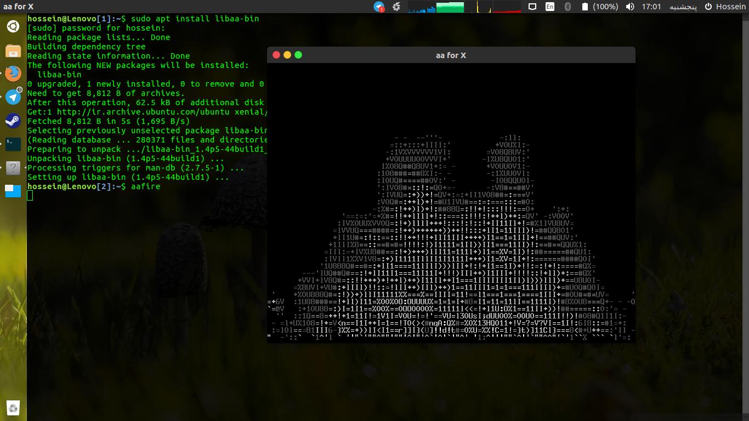
Task: Select the Terminal icon in the launcher
Action: tap(13, 144)
